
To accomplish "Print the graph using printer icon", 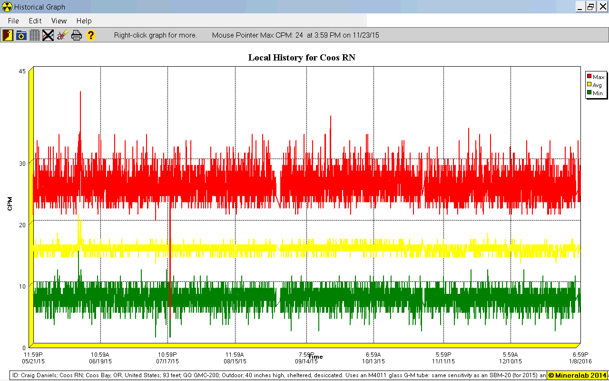I will (x=77, y=35).
